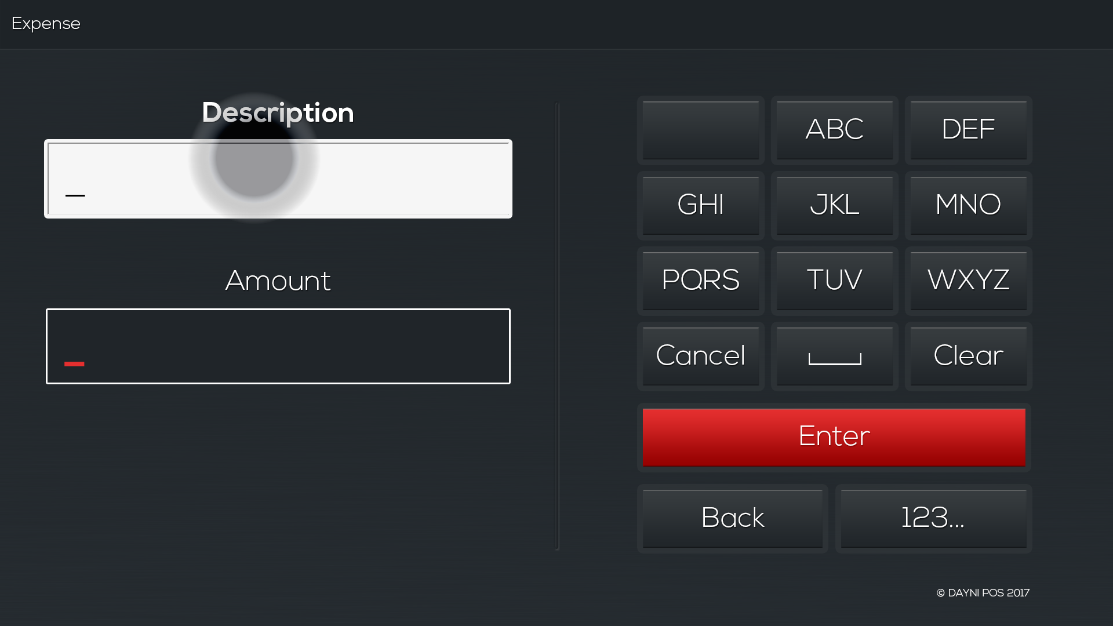Image resolution: width=1113 pixels, height=626 pixels.
Task: Tap the GHI keypad key
Action: coord(700,205)
